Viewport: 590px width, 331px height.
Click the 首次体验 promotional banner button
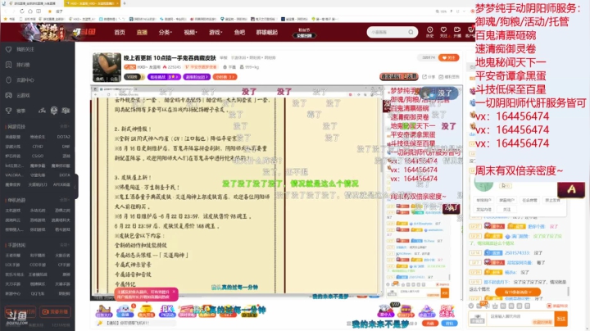399,77
